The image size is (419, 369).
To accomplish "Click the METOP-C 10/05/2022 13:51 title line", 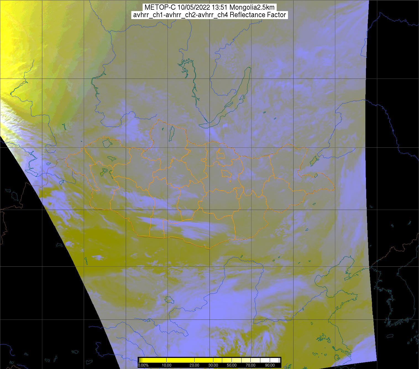I will [x=209, y=7].
